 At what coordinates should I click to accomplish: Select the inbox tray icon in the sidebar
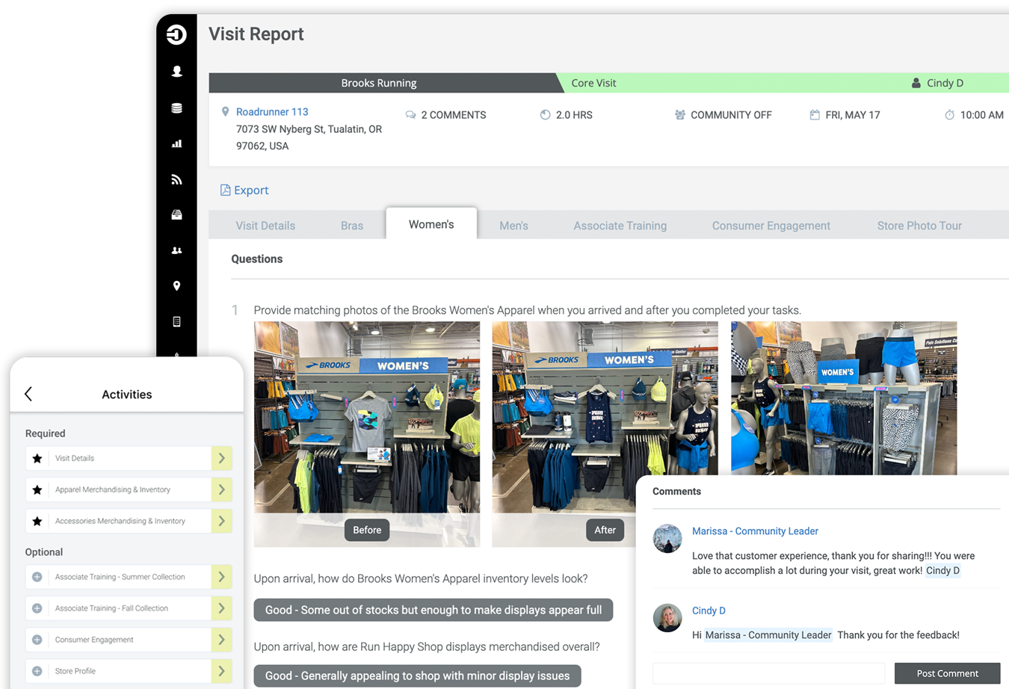(176, 214)
